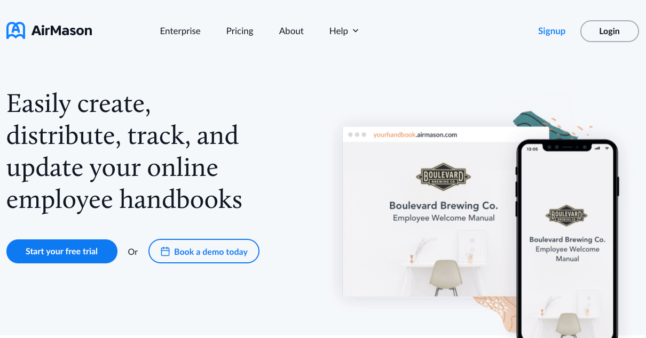The image size is (646, 338).
Task: Start your free trial
Action: (x=62, y=251)
